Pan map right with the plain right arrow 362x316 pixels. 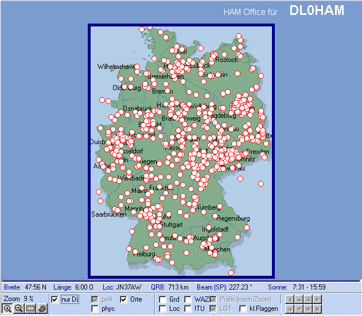[x=317, y=299]
